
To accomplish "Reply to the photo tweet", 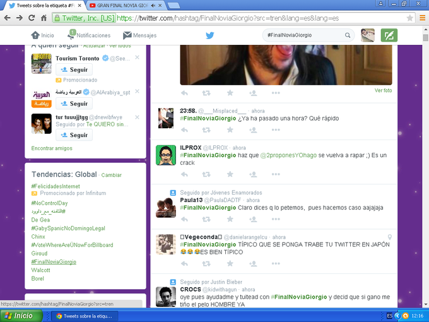I will 184,93.
